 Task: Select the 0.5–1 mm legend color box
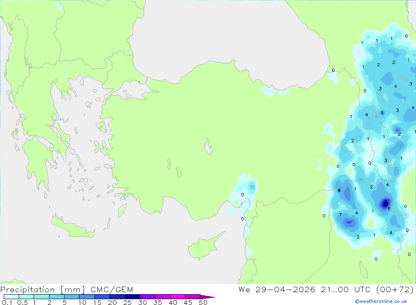click(x=27, y=297)
